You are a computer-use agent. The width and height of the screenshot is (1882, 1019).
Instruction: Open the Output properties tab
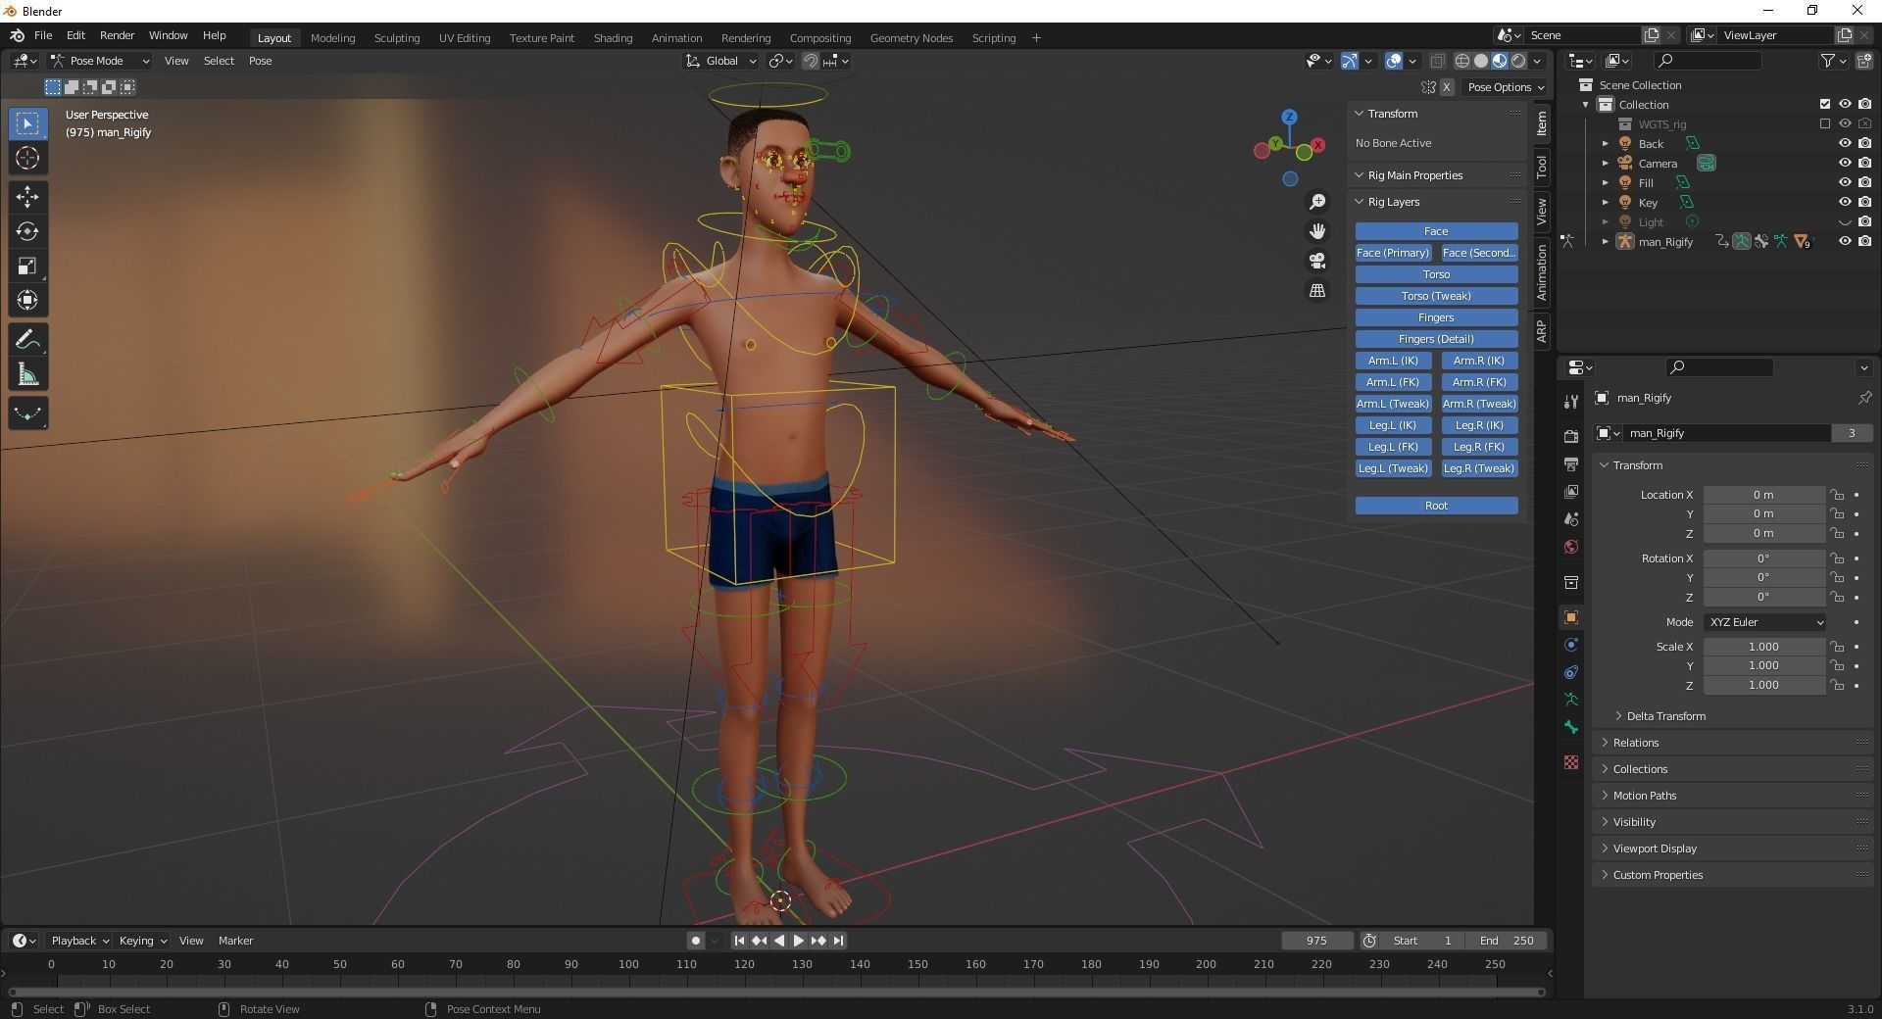click(x=1571, y=463)
